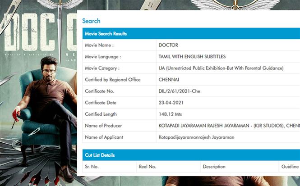Viewport: 300px width, 186px height.
Task: Select certificate number DIL/2/61/2021-Che
Action: click(179, 91)
